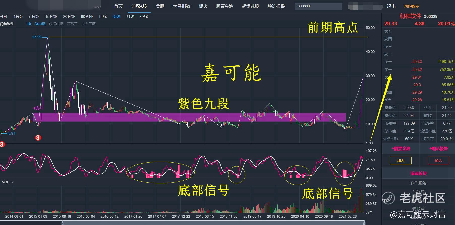Click the 5.91 low price label on chart
Image resolution: width=455 pixels, height=225 pixels.
point(12,133)
